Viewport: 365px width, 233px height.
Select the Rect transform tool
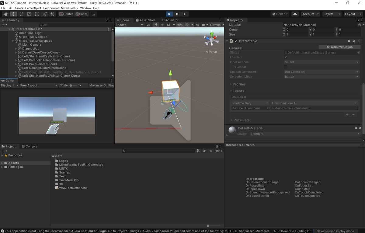tap(37, 14)
